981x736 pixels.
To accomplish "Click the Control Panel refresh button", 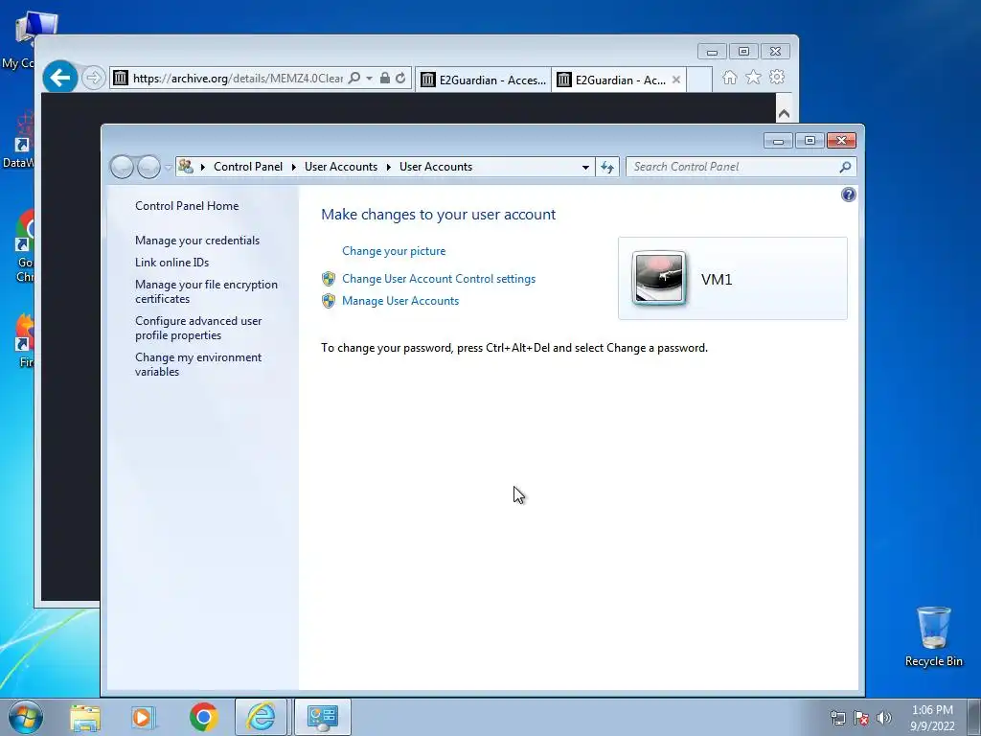I will click(x=606, y=167).
